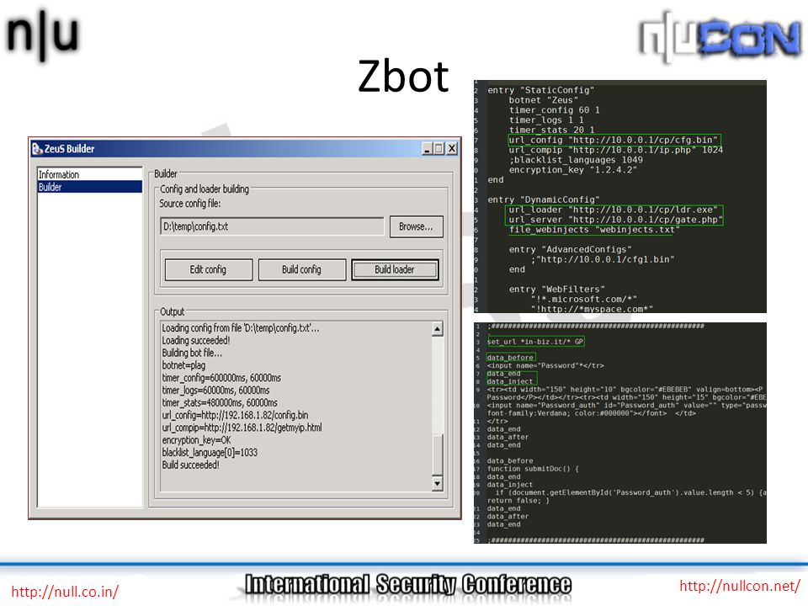
Task: Click the url_config cfg.bin line in code
Action: pyautogui.click(x=614, y=141)
